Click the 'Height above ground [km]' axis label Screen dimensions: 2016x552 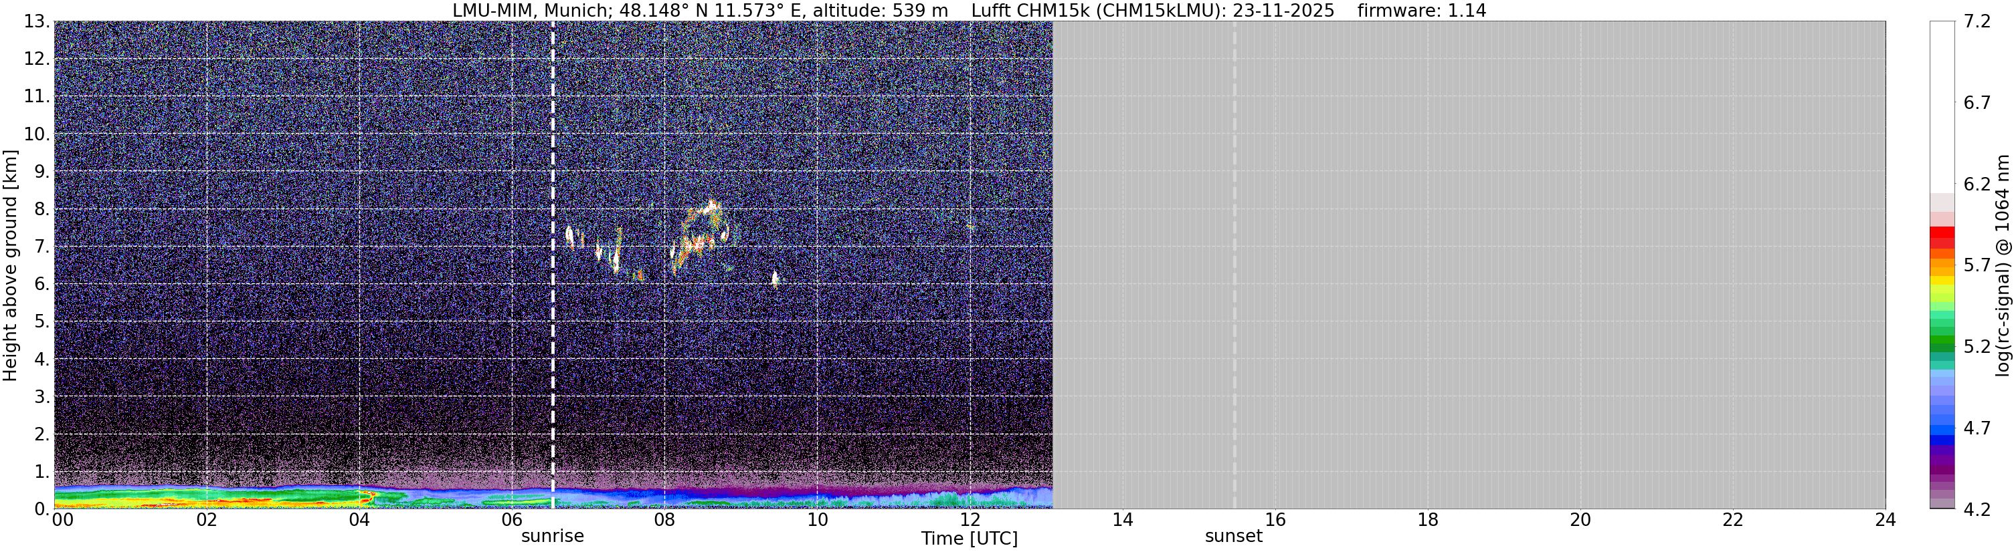point(10,265)
